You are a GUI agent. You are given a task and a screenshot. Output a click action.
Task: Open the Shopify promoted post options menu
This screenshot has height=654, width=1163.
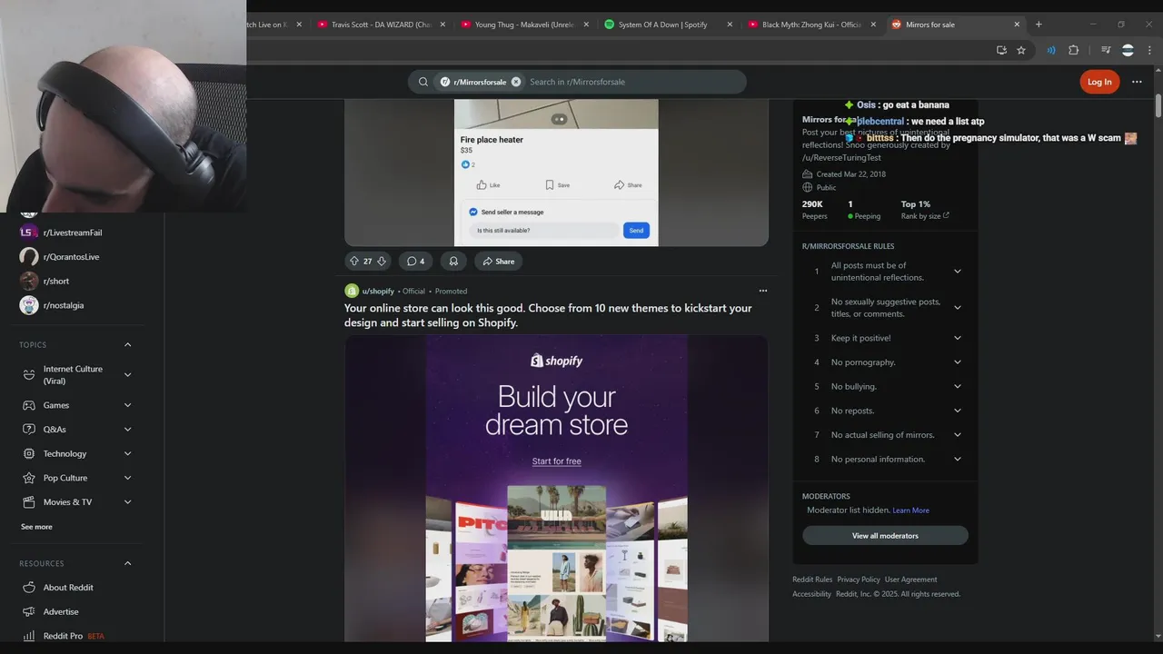pos(762,291)
